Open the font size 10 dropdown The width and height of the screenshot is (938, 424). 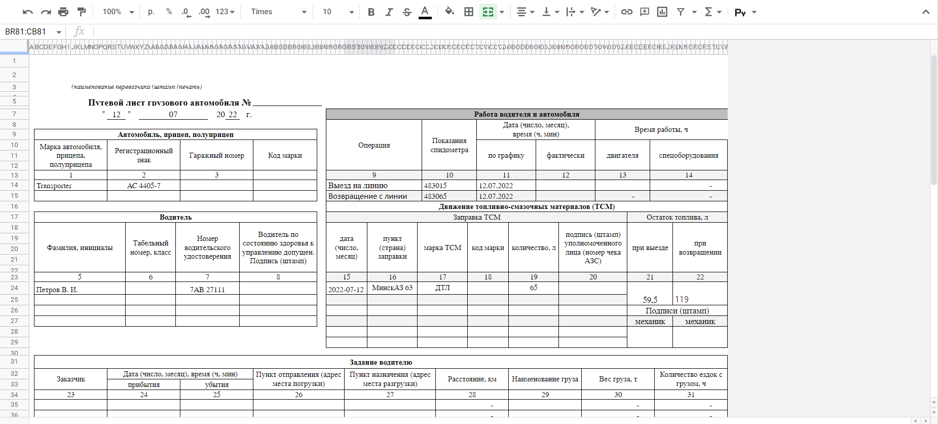tap(338, 12)
